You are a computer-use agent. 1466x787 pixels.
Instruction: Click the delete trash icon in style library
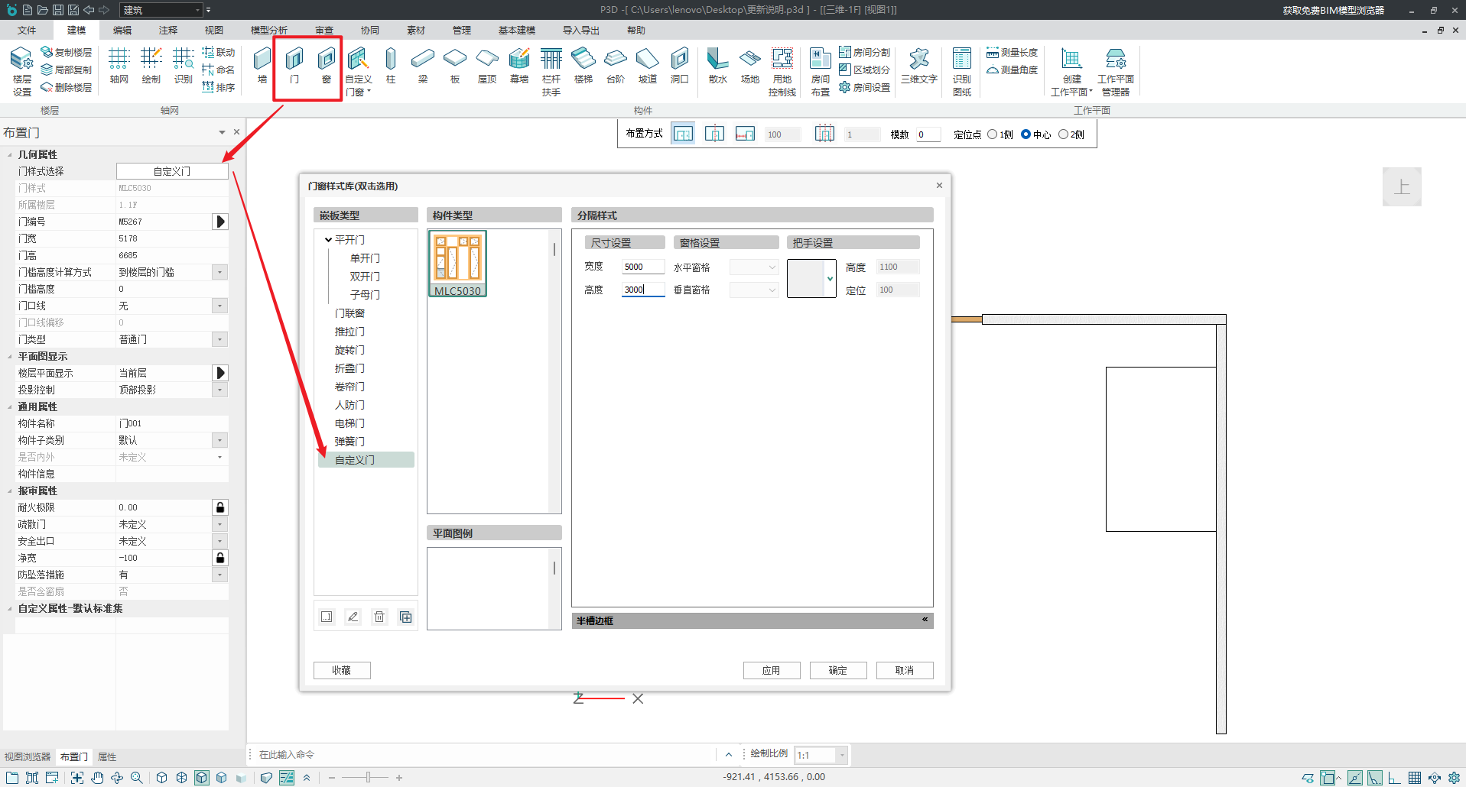379,617
